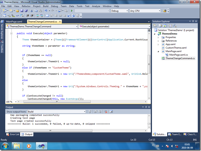The height and width of the screenshot is (151, 201).
Task: Open Windows Media Player from the taskbar
Action: (x=29, y=146)
